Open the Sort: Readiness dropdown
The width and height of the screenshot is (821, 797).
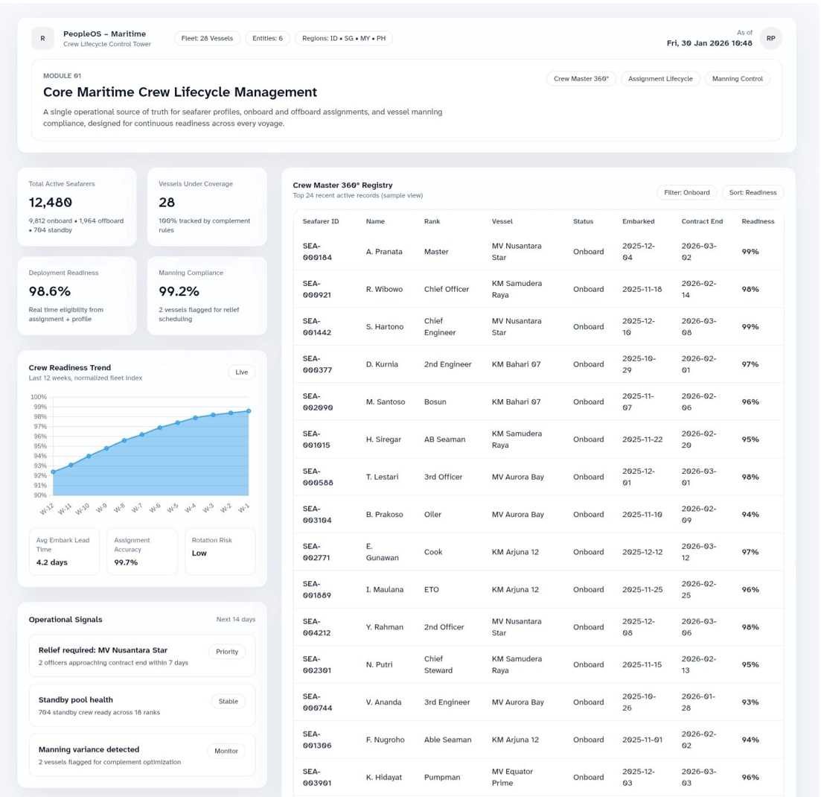(x=753, y=192)
